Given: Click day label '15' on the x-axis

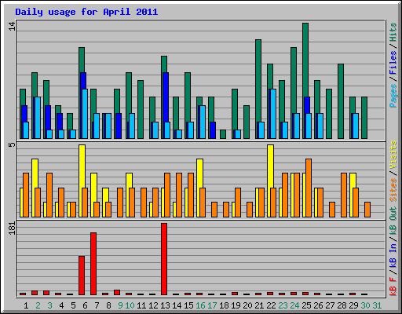Looking at the screenshot, I should click(x=188, y=305).
